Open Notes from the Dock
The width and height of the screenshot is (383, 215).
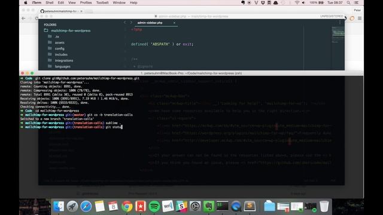100,206
